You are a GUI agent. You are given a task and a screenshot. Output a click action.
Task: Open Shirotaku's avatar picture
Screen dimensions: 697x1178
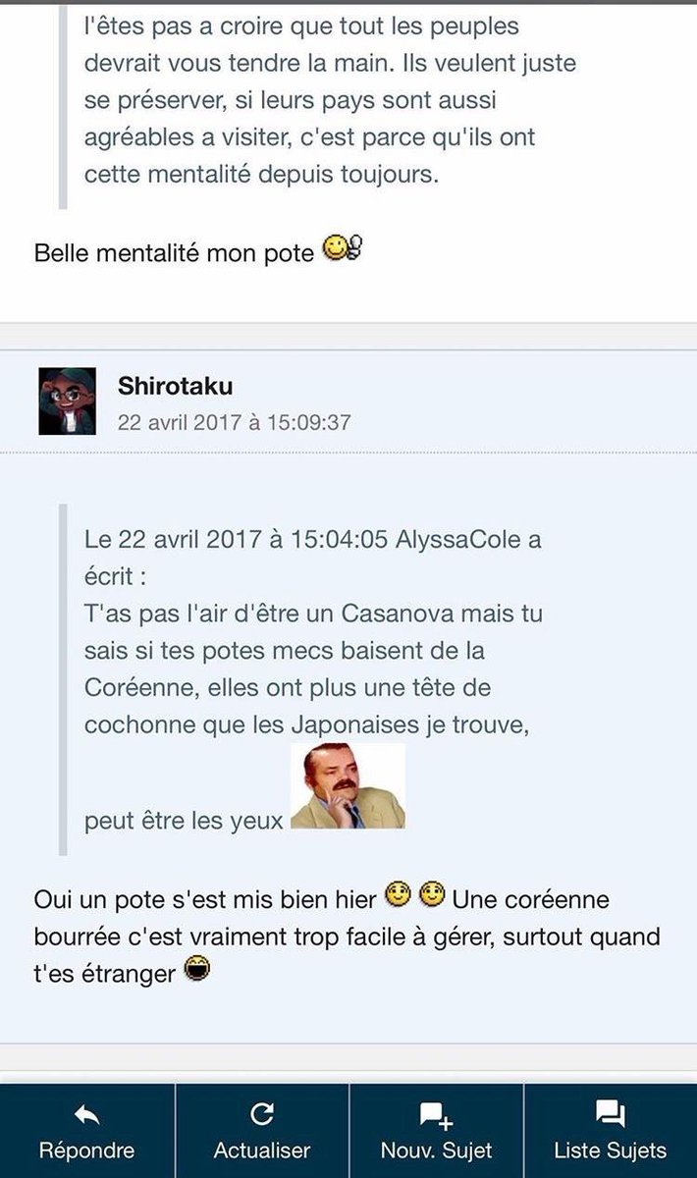pos(67,402)
